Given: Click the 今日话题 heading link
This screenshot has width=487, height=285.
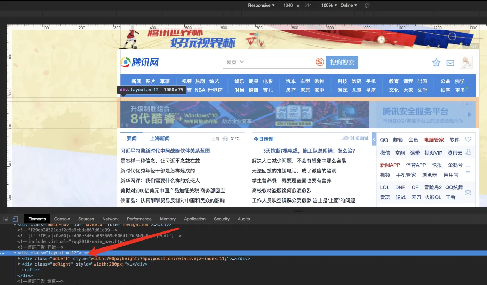Looking at the screenshot, I should [x=263, y=139].
